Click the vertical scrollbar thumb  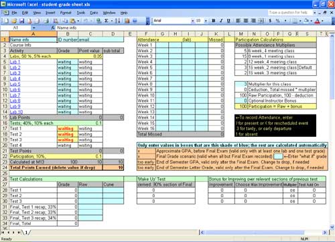pyautogui.click(x=332, y=68)
